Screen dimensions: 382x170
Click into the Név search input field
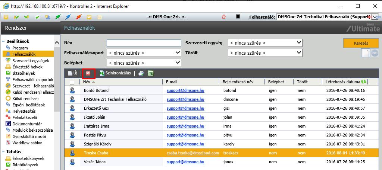pos(144,43)
